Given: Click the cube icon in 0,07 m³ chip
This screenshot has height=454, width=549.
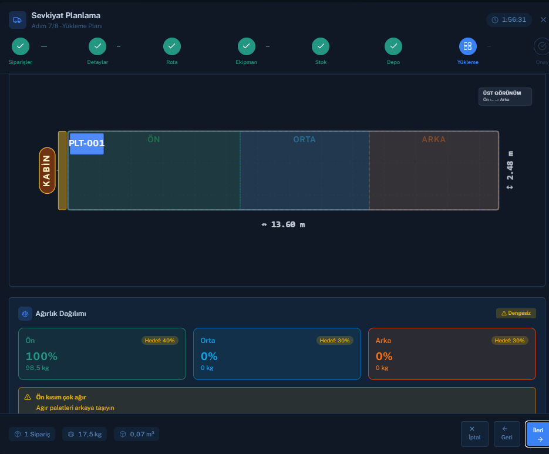Looking at the screenshot, I should click(123, 434).
